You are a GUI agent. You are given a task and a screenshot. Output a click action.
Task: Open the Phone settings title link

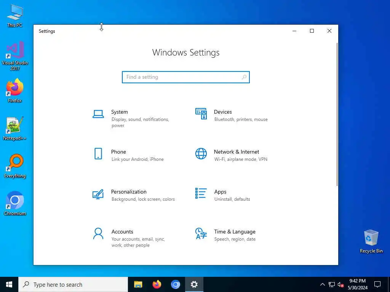(x=118, y=152)
